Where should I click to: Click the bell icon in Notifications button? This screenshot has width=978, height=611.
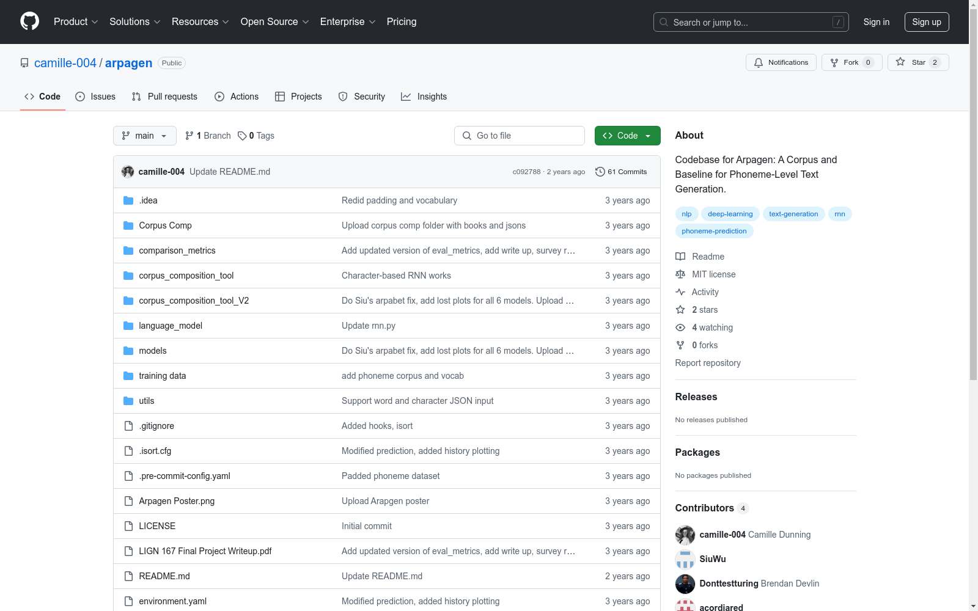coord(759,62)
